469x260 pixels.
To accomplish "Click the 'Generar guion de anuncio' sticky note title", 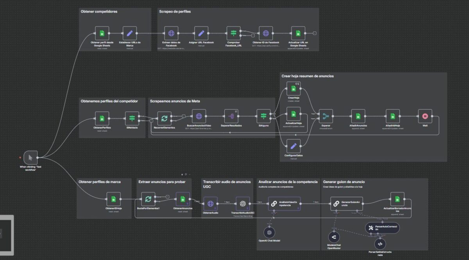I will point(344,182).
